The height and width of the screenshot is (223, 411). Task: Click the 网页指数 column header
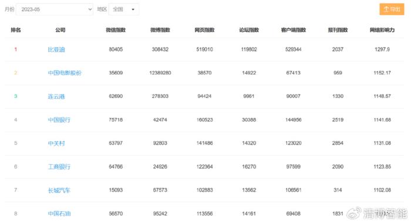(204, 30)
